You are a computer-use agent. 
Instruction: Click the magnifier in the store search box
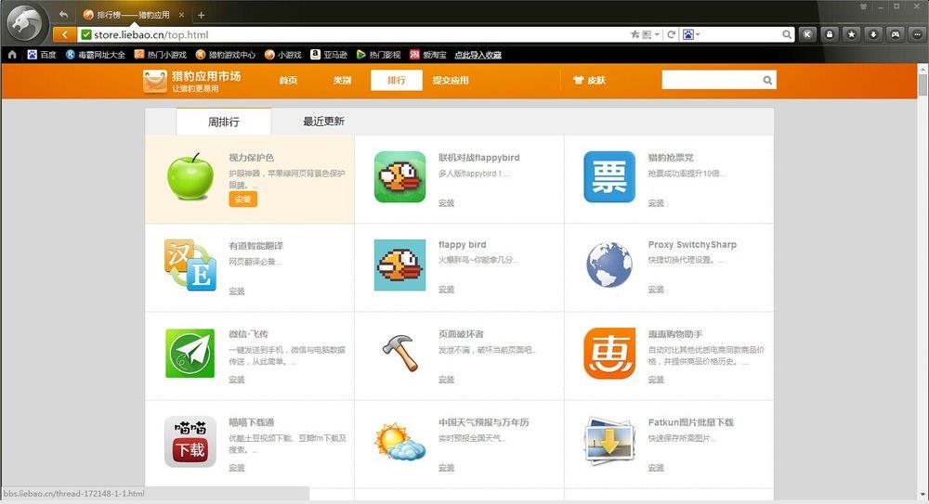[767, 80]
